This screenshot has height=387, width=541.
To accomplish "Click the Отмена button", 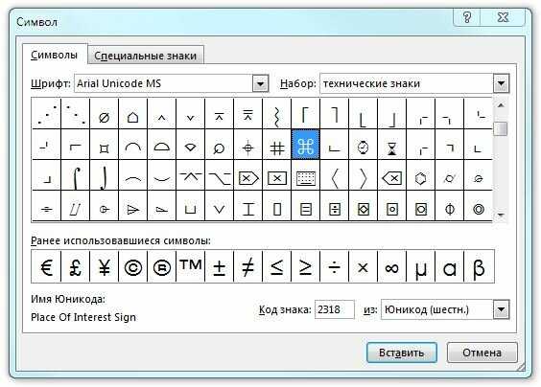I will pyautogui.click(x=482, y=353).
